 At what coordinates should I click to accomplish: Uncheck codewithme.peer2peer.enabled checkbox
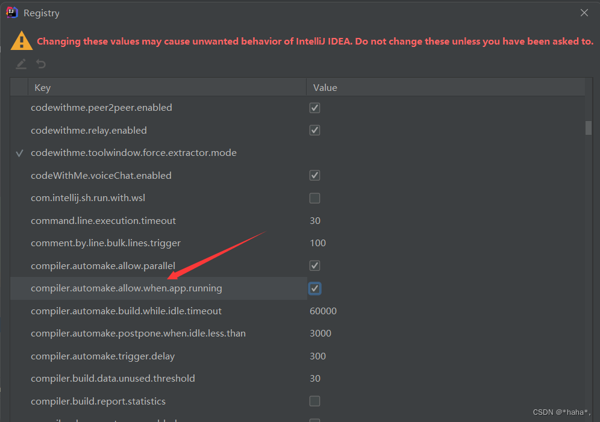[x=314, y=108]
